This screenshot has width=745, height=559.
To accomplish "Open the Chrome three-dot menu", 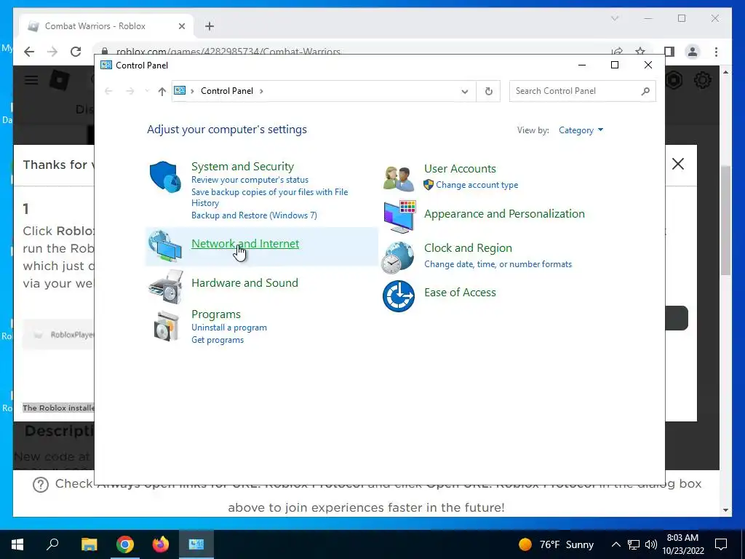I will coord(716,52).
